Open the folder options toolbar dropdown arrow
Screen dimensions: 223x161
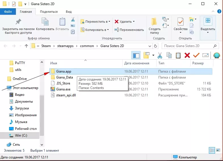153,55
